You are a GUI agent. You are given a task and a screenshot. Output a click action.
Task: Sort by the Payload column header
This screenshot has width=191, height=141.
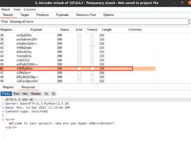click(36, 30)
